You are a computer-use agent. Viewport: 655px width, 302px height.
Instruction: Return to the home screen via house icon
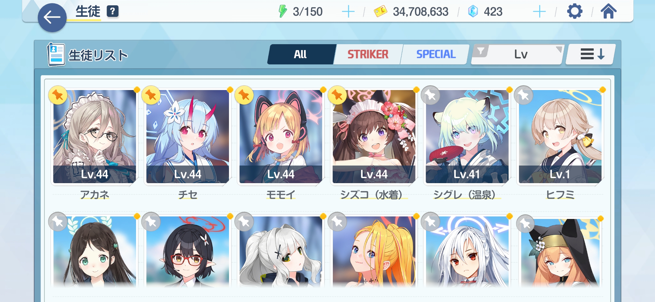coord(608,11)
